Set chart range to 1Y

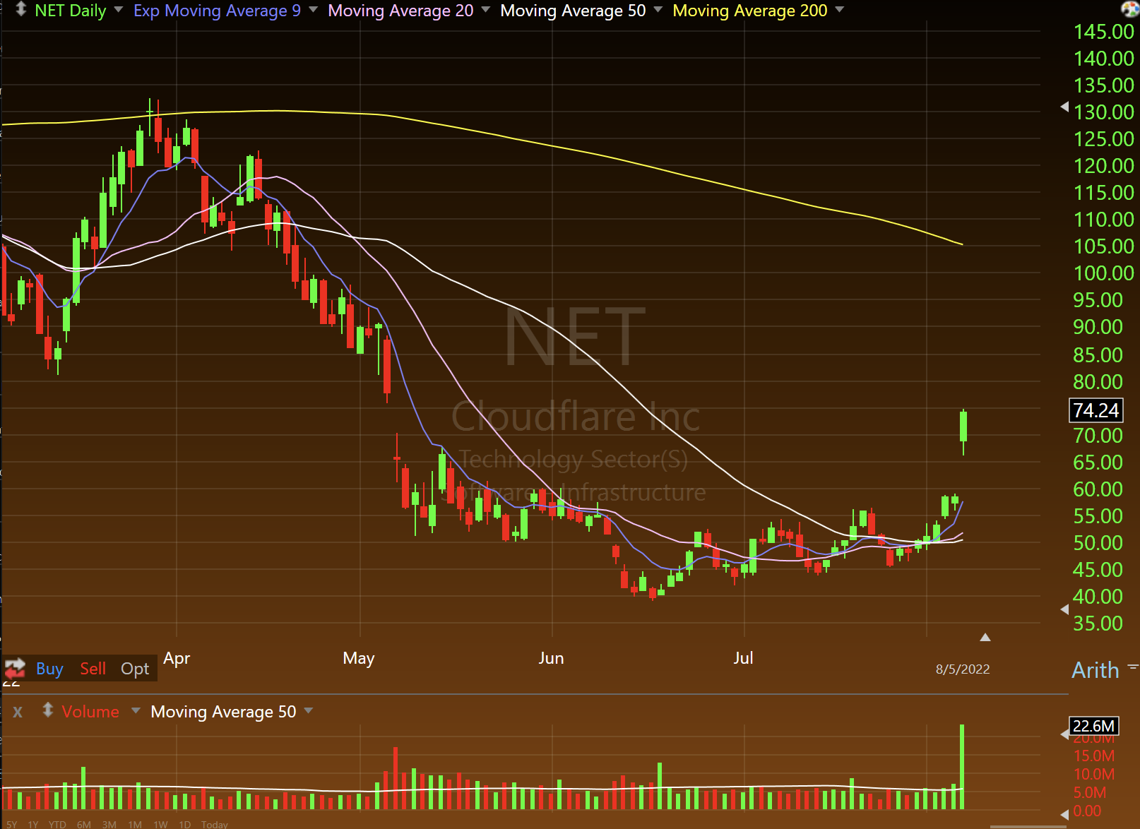(33, 824)
